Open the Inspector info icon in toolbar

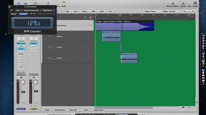[x=19, y=3]
